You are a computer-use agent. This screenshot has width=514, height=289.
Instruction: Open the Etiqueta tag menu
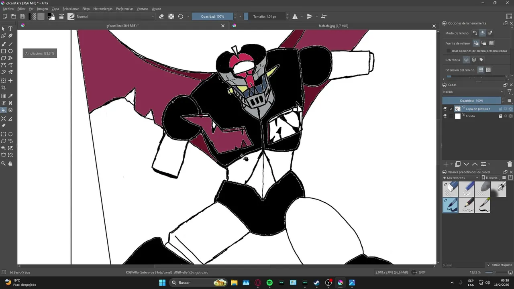point(491,178)
